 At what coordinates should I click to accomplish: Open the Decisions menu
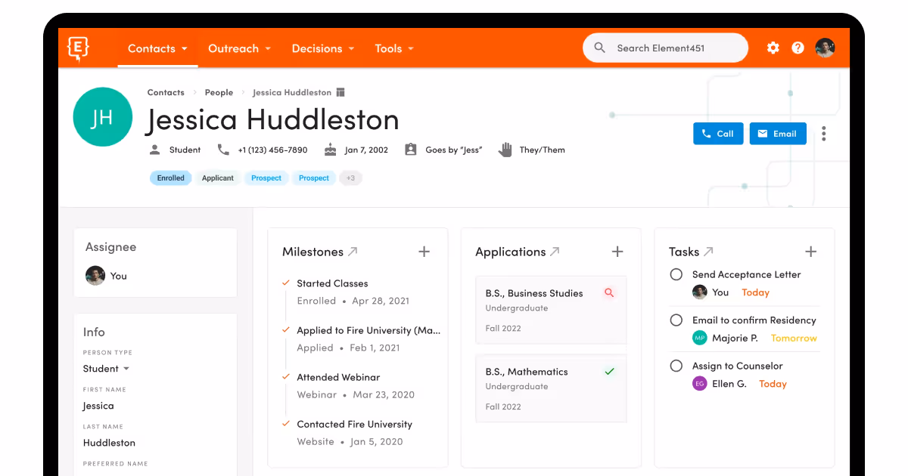click(323, 48)
